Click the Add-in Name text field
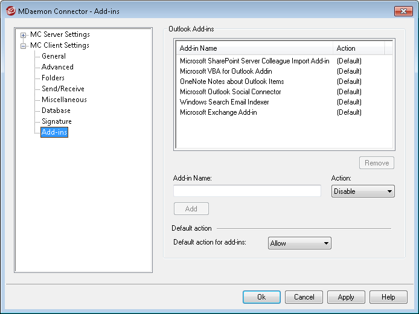Screen dimensions: 419x314 pyautogui.click(x=247, y=191)
